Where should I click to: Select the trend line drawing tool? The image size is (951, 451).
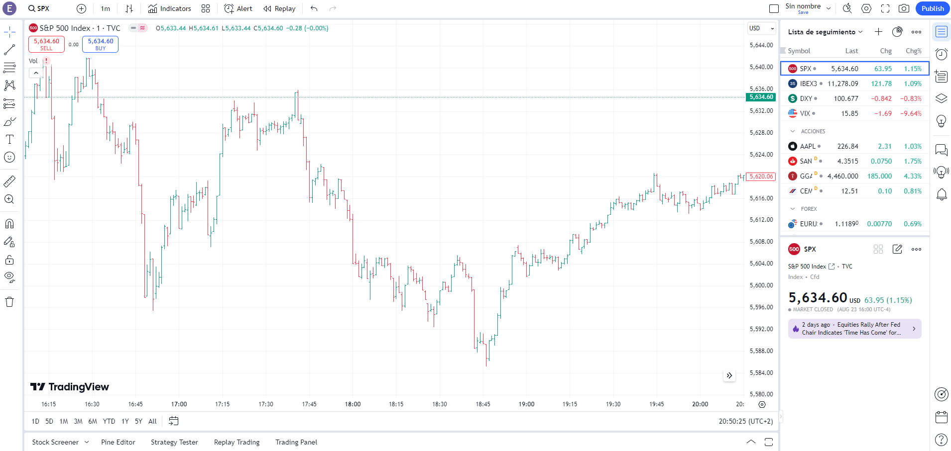pyautogui.click(x=9, y=50)
